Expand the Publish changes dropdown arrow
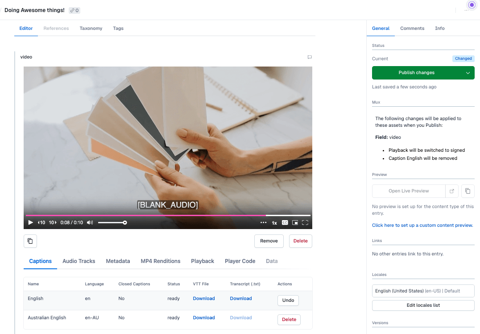This screenshot has height=334, width=480. point(468,73)
